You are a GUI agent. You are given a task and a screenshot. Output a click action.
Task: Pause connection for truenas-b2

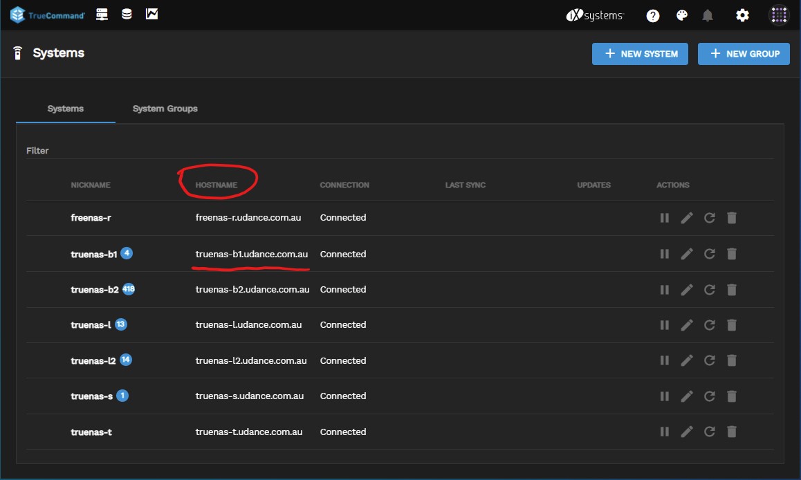pos(665,290)
